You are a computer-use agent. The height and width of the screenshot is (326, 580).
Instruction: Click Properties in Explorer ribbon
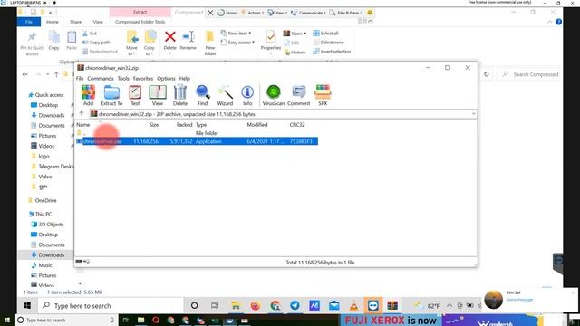271,43
